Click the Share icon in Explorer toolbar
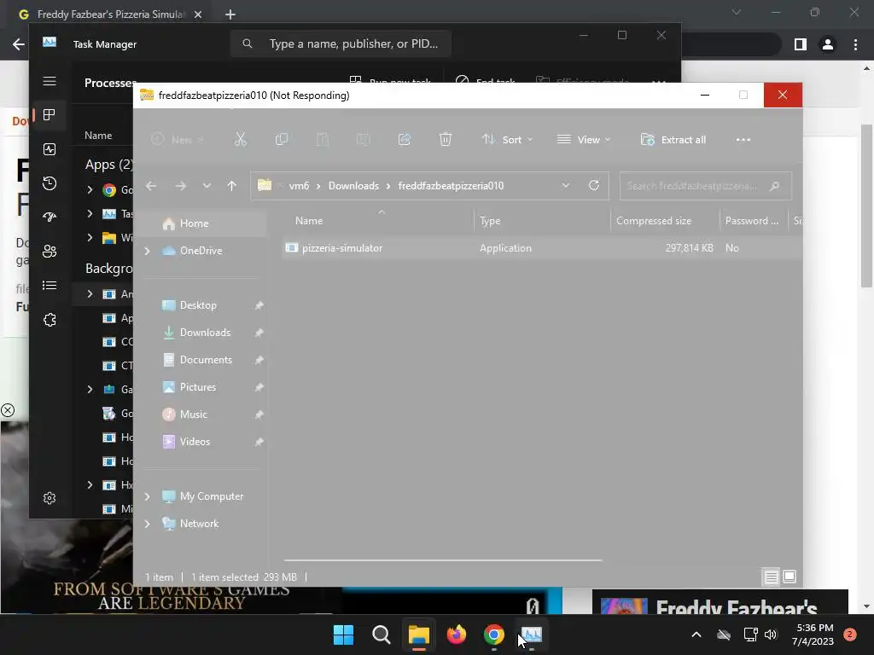The height and width of the screenshot is (655, 874). pos(404,139)
